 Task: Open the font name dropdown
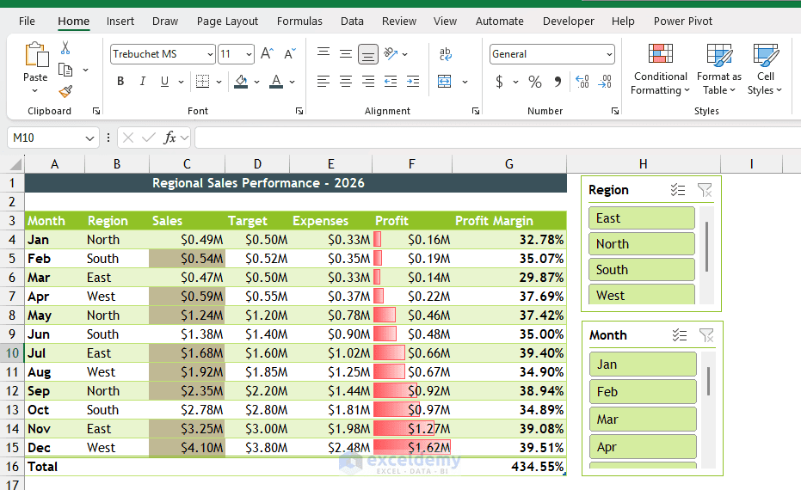[x=210, y=54]
